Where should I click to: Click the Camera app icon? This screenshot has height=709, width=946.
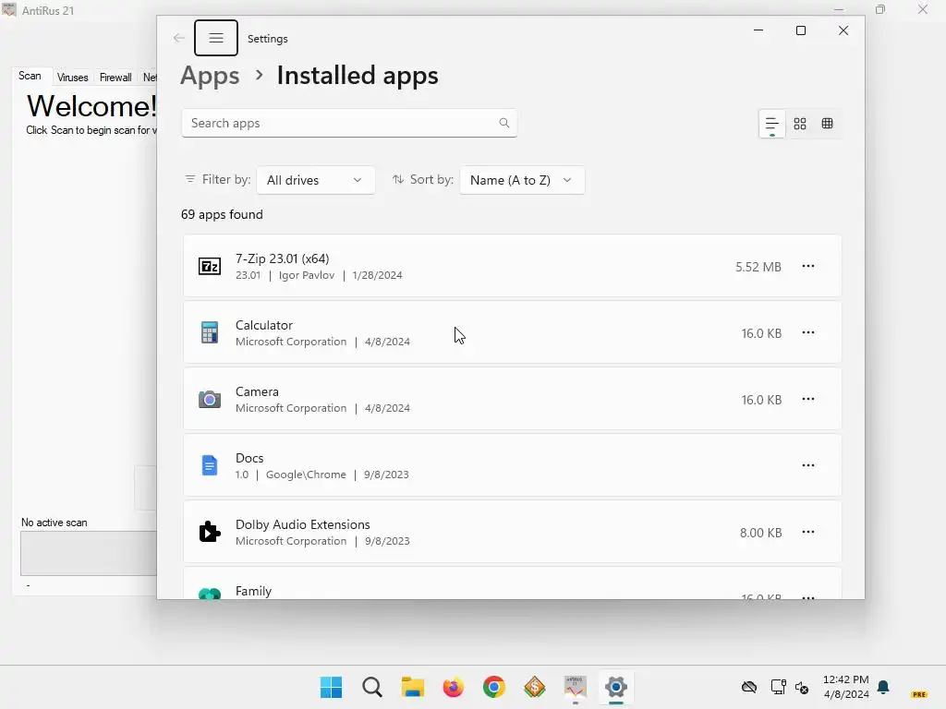tap(210, 399)
